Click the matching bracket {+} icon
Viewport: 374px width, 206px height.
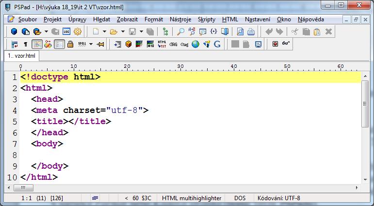point(213,32)
